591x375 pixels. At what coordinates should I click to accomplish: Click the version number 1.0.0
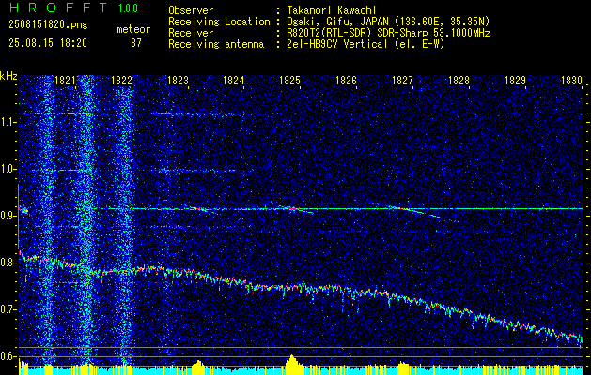pos(128,8)
